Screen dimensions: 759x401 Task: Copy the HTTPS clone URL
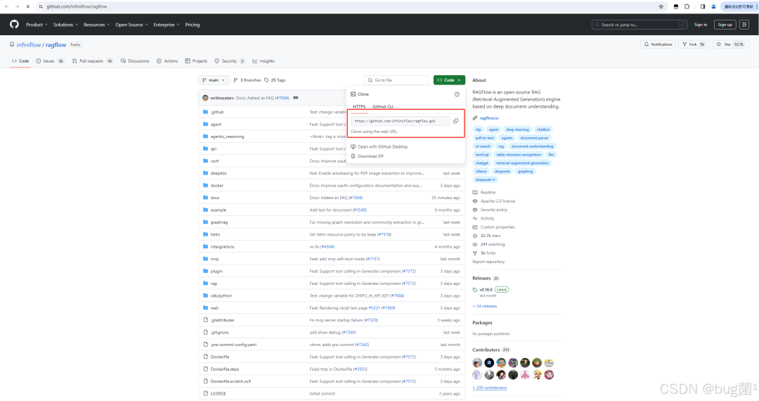(x=455, y=121)
